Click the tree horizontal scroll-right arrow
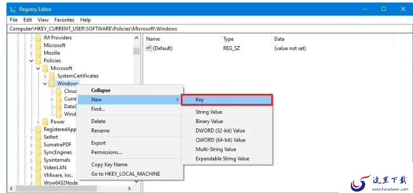Screen dimensions: 413x193 point(129,189)
